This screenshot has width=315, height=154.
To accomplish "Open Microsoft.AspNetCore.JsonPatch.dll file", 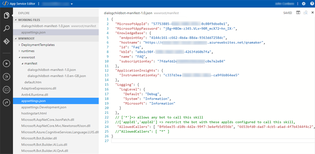I will (x=48, y=119).
